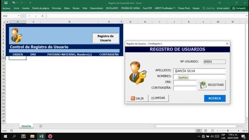Expand the Name Box dropdown arrow
This screenshot has height=140, width=249.
point(19,16)
